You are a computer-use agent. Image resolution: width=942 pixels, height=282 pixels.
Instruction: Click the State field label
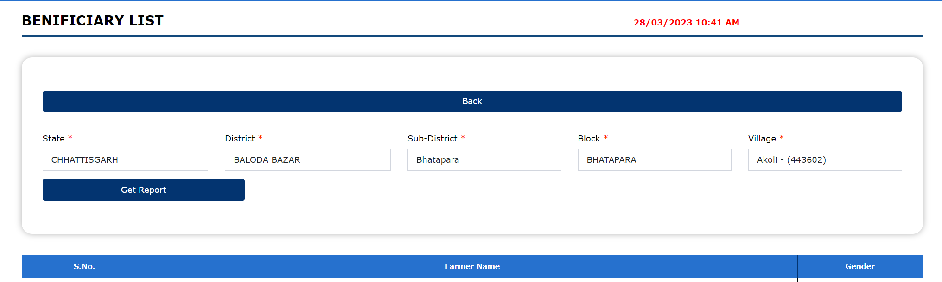pyautogui.click(x=53, y=139)
